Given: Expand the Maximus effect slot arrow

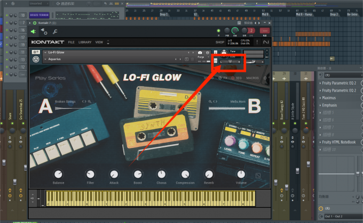Looking at the screenshot, I should pyautogui.click(x=320, y=98).
